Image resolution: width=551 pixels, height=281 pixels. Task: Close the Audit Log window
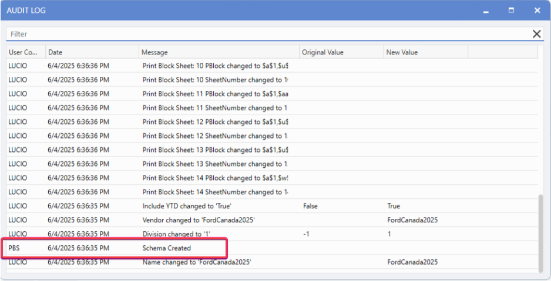click(x=537, y=11)
